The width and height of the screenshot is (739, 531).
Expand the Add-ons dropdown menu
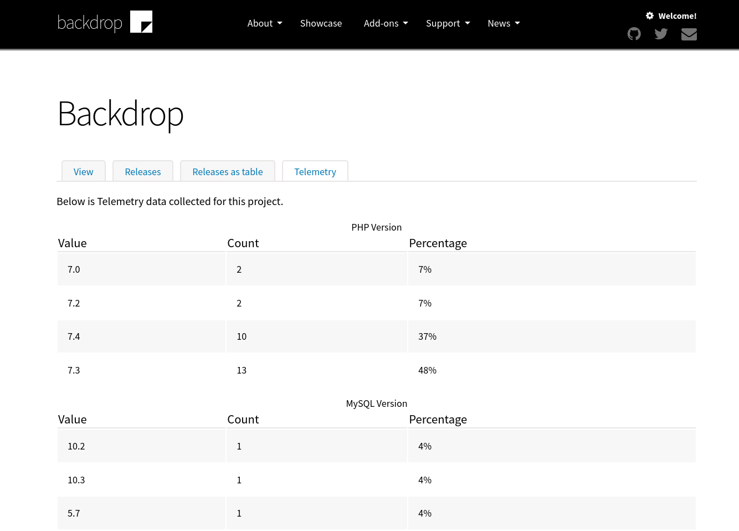coord(386,23)
